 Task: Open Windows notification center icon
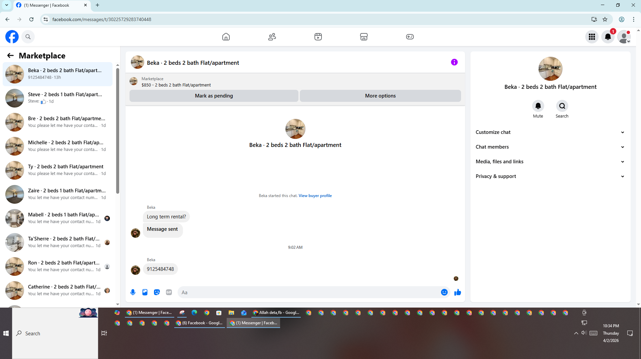click(x=630, y=333)
